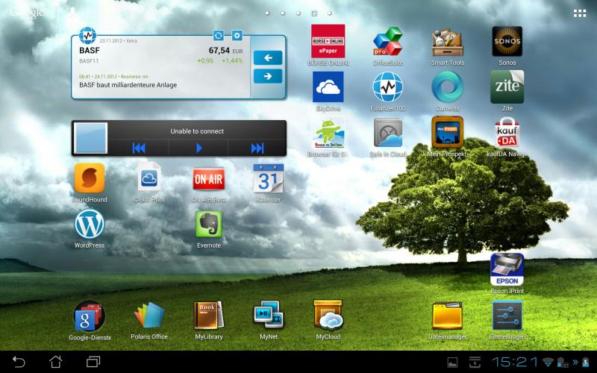The width and height of the screenshot is (597, 373).
Task: Start Google voice search microphone
Action: (72, 13)
